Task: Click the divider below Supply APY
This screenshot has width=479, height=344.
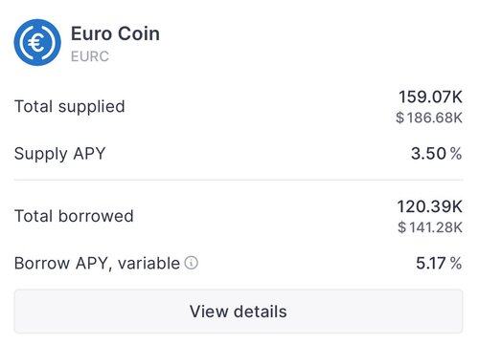Action: click(239, 180)
